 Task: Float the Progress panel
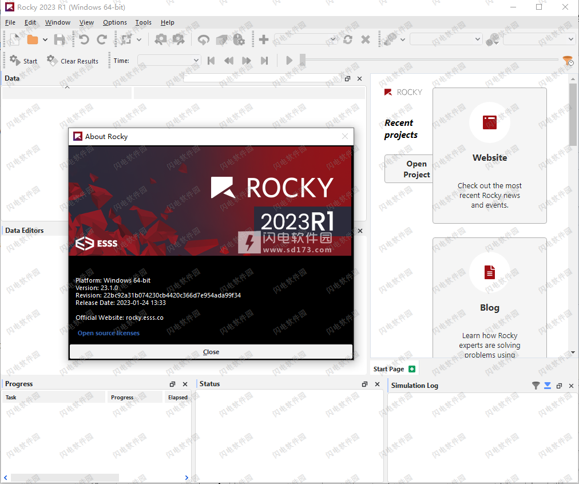point(172,384)
